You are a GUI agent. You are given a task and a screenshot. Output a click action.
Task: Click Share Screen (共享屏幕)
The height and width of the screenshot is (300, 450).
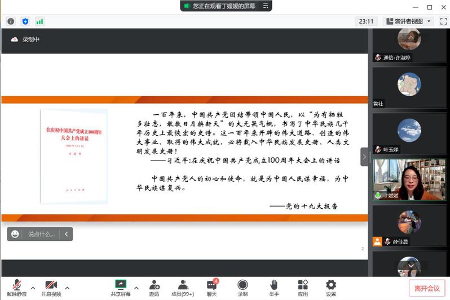(120, 288)
